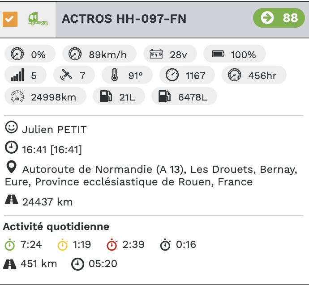Click the 1167 RPM gauge icon
The image size is (309, 285).
[x=172, y=75]
